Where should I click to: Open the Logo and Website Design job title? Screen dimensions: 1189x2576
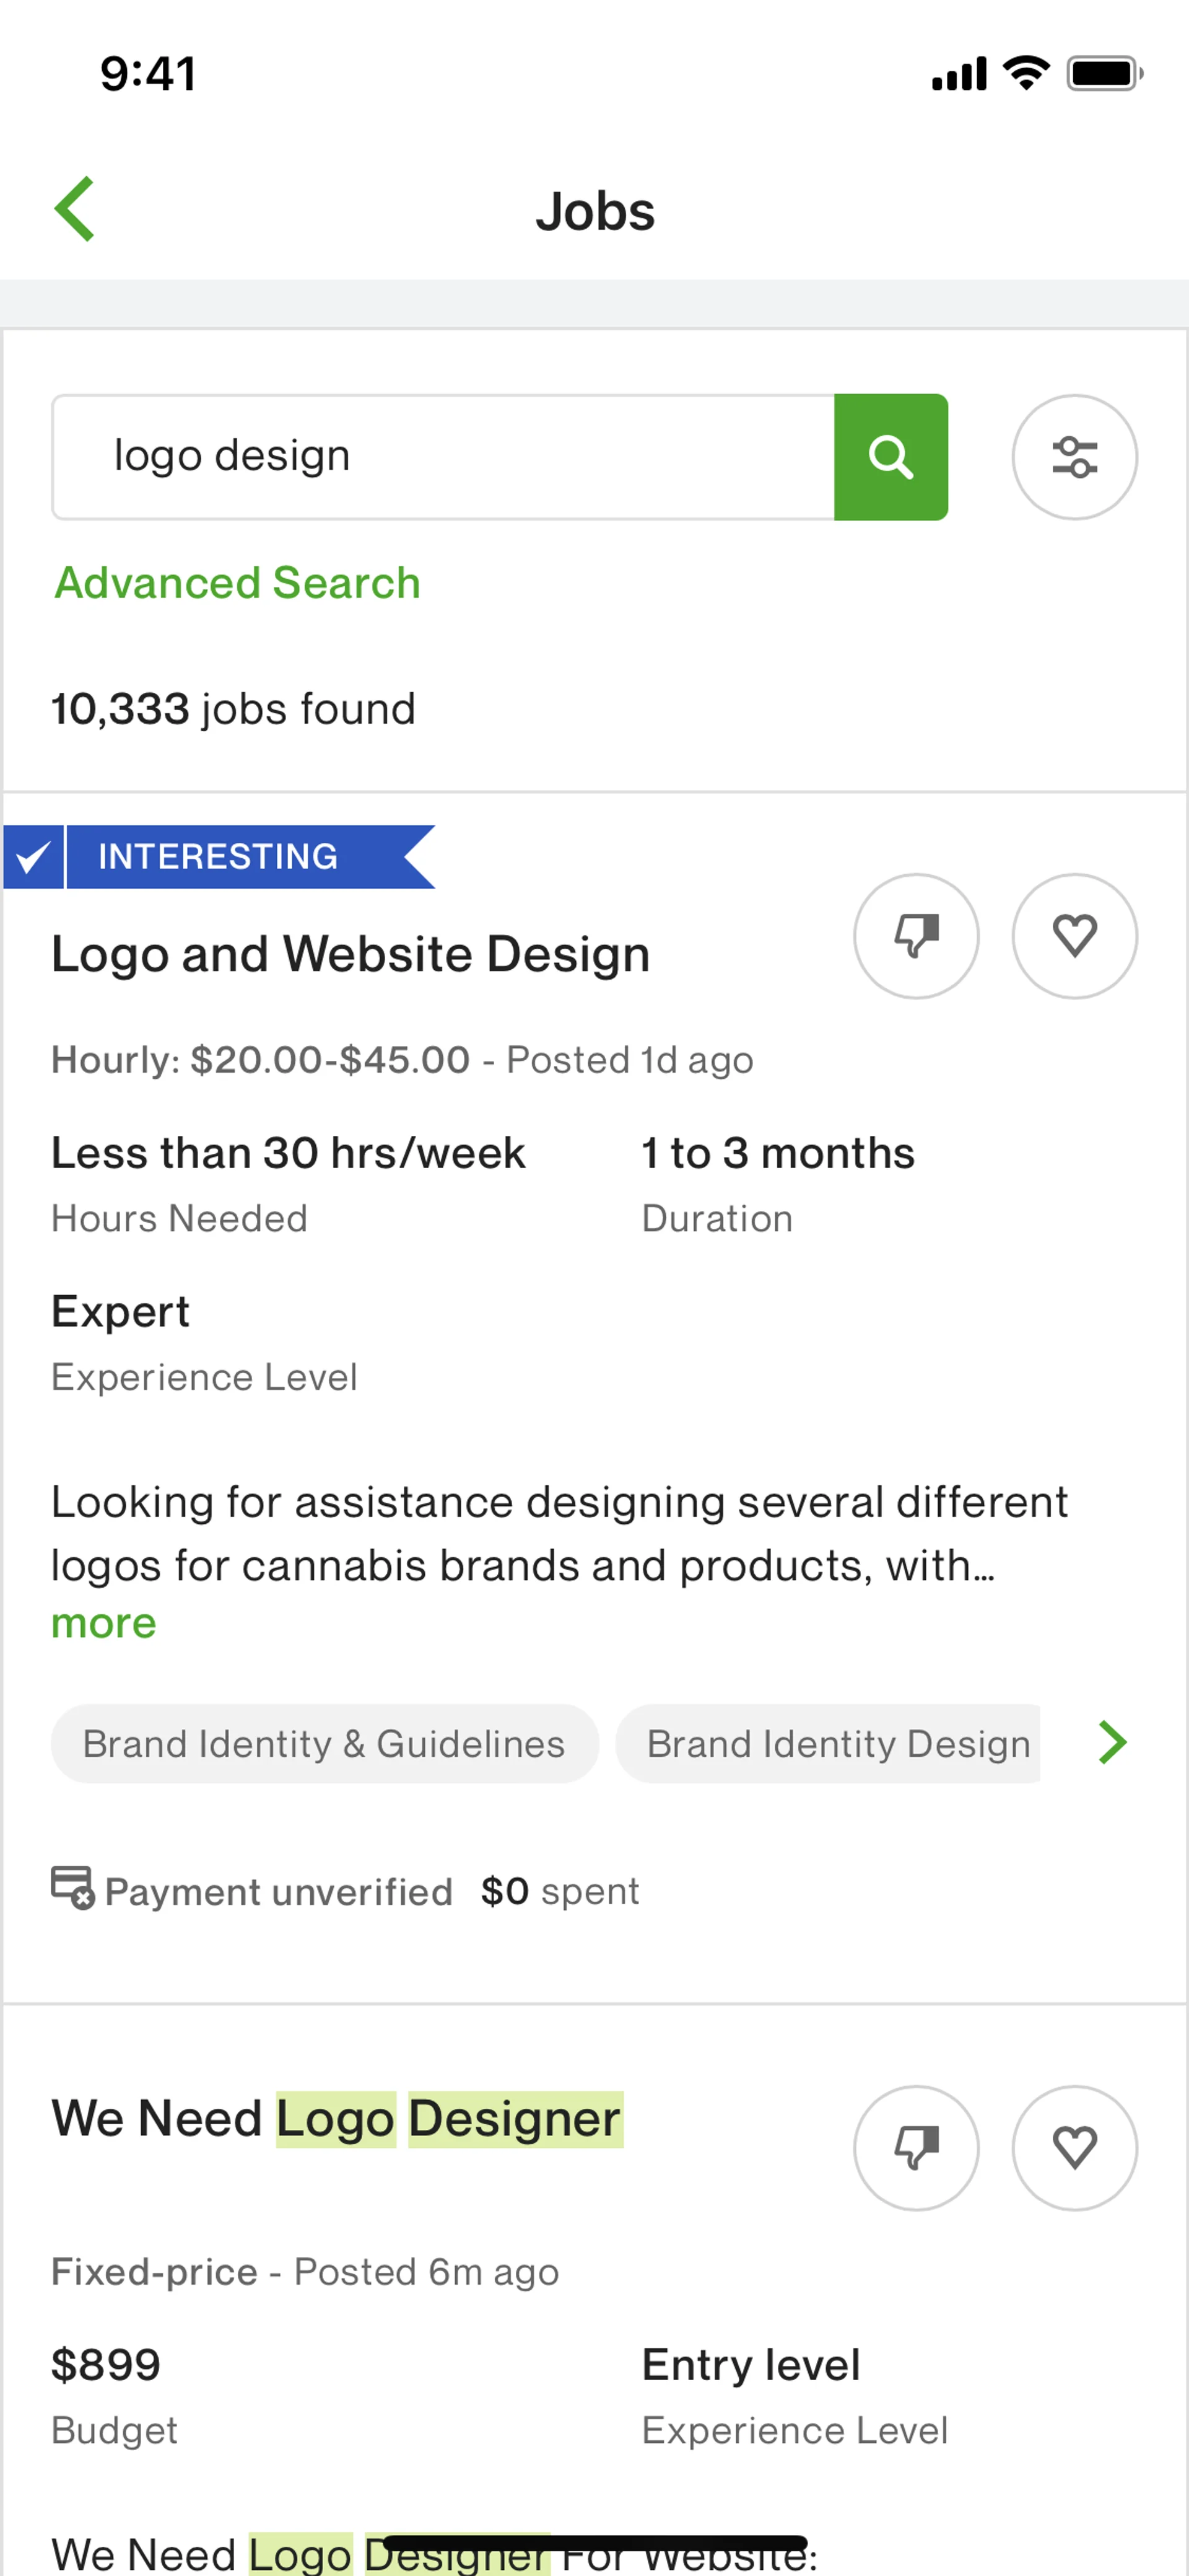coord(351,954)
